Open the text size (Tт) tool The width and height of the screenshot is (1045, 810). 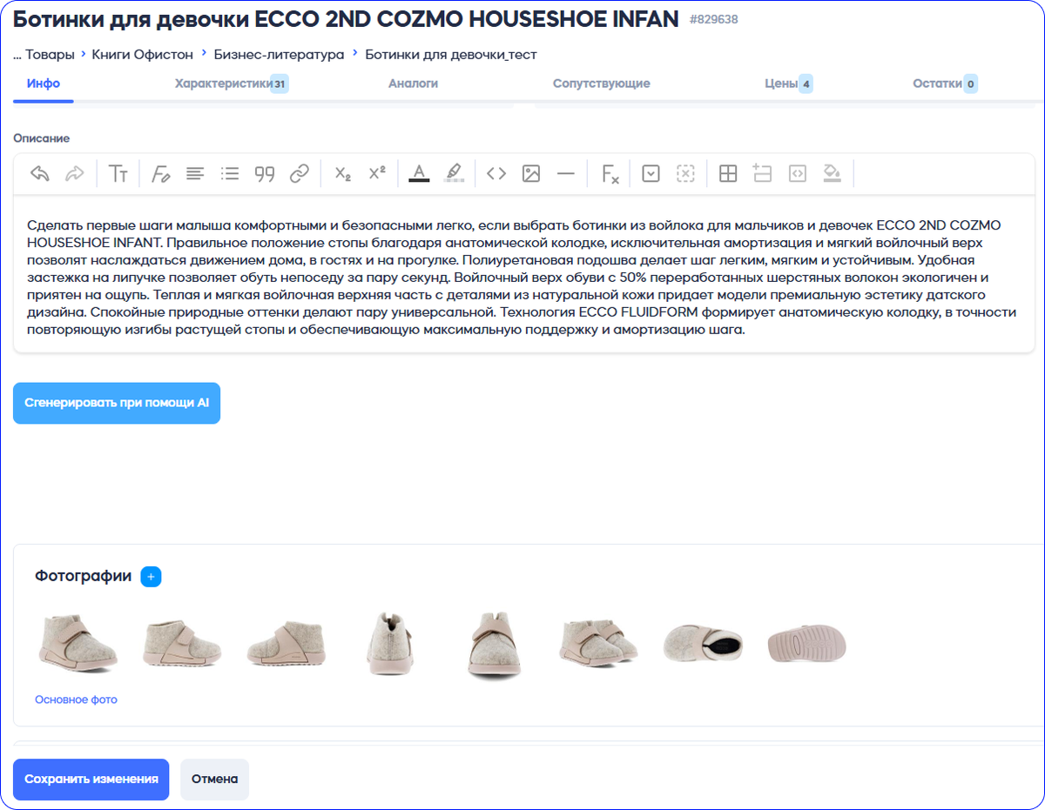tap(118, 174)
